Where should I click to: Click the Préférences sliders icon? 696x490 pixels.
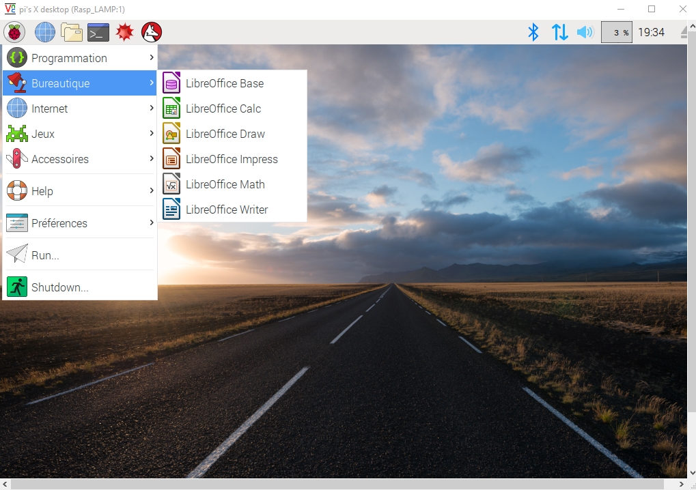pyautogui.click(x=17, y=222)
